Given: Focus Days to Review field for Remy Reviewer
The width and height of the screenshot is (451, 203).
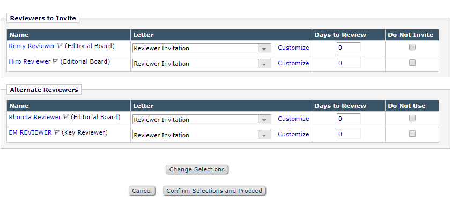Looking at the screenshot, I should [x=349, y=48].
